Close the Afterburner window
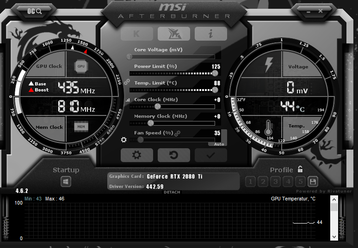The height and width of the screenshot is (248, 358). coord(321,11)
